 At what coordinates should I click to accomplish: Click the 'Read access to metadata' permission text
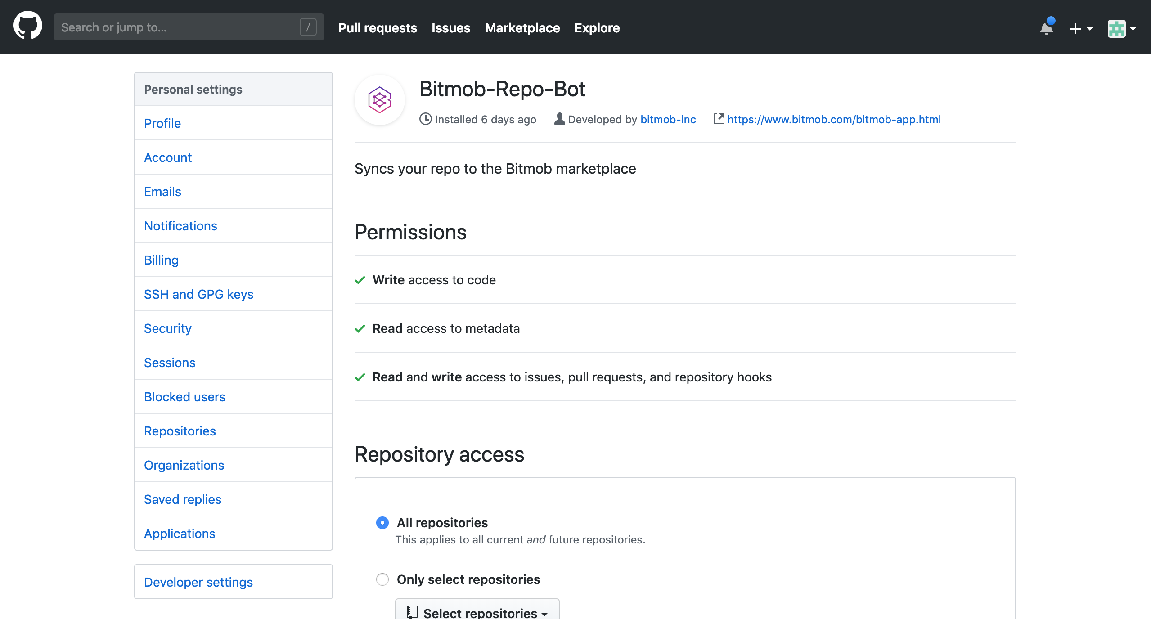click(446, 328)
